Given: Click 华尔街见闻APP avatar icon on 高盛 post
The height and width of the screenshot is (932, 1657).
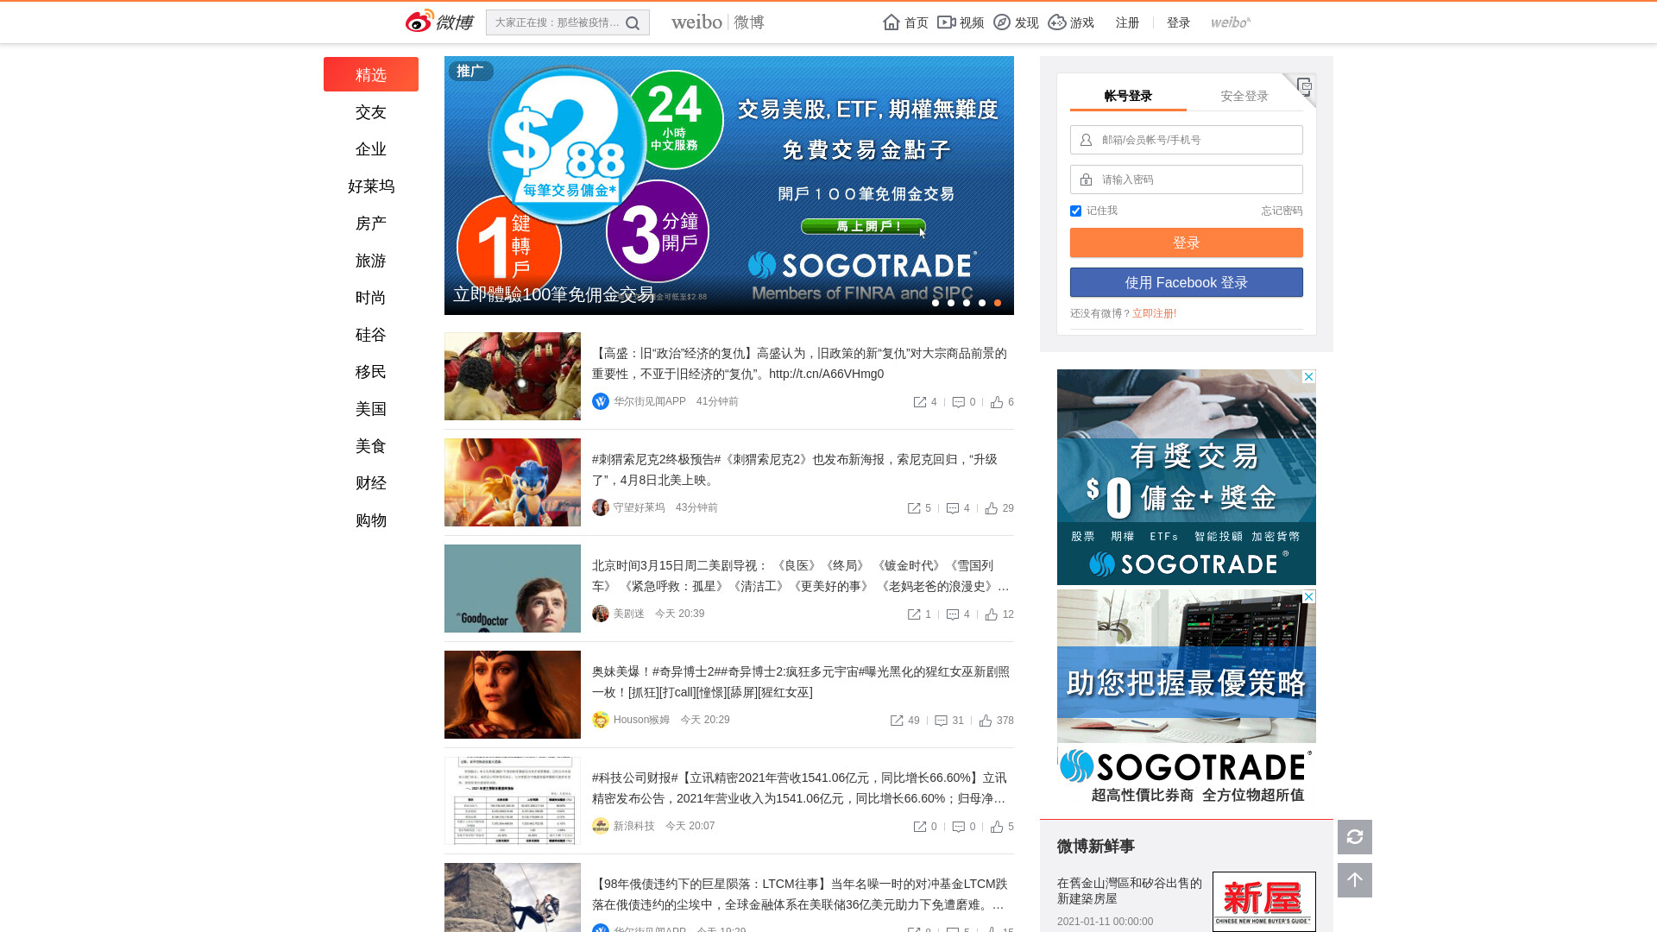Looking at the screenshot, I should (601, 401).
